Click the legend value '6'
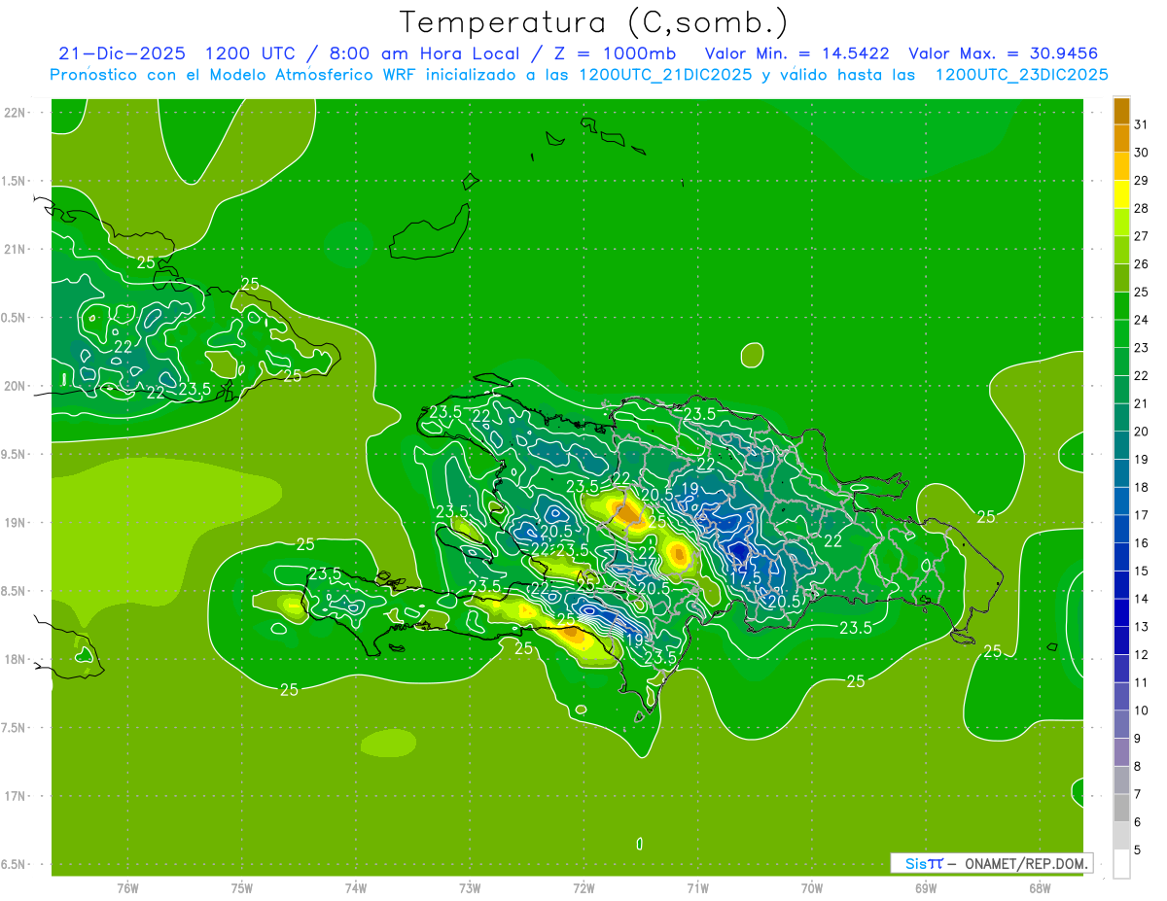Viewport: 1167px width, 901px height. pyautogui.click(x=1138, y=823)
